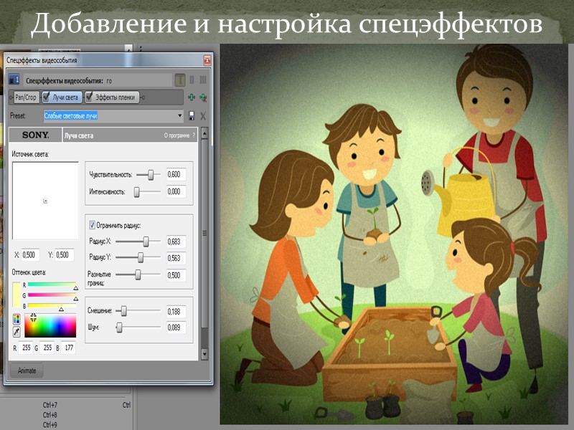Image resolution: width=574 pixels, height=430 pixels.
Task: Click the Интенсивность slider handle
Action: pyautogui.click(x=136, y=191)
